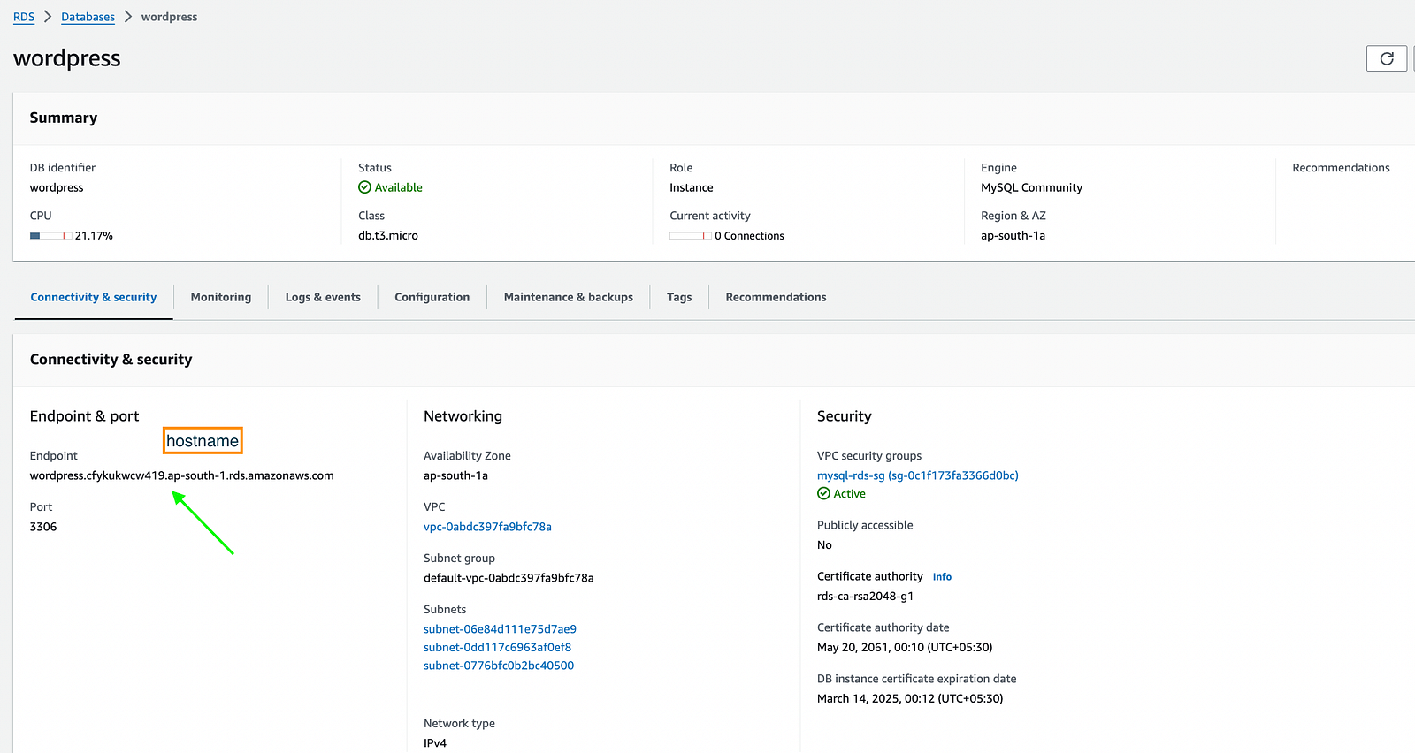Viewport: 1415px width, 753px height.
Task: Click the Networking section heading
Action: coord(463,416)
